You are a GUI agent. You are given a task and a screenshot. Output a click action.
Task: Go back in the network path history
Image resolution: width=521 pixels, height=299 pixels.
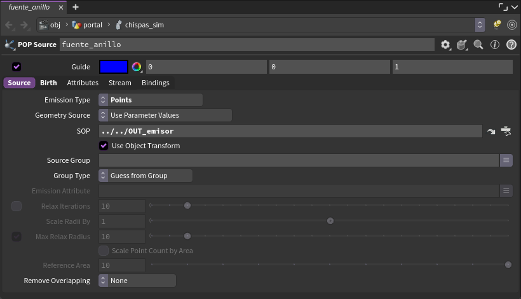click(x=9, y=25)
